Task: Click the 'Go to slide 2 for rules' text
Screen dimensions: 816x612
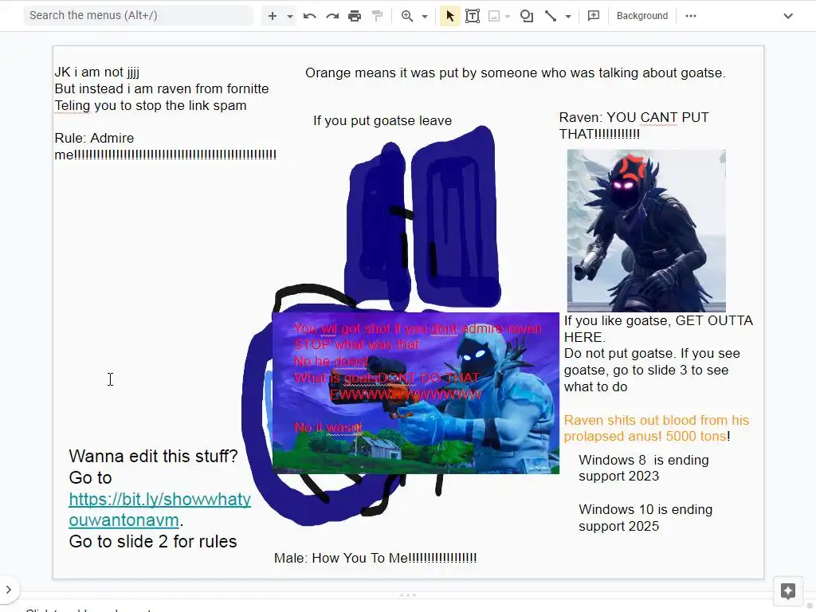Action: click(153, 542)
